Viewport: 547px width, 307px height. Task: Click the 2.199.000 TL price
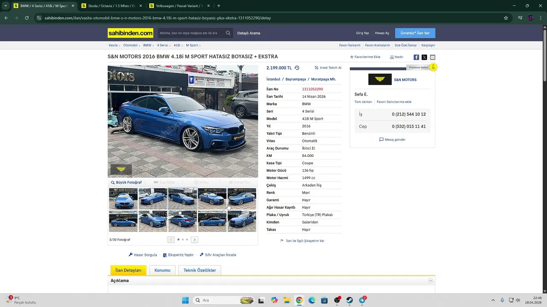click(279, 68)
